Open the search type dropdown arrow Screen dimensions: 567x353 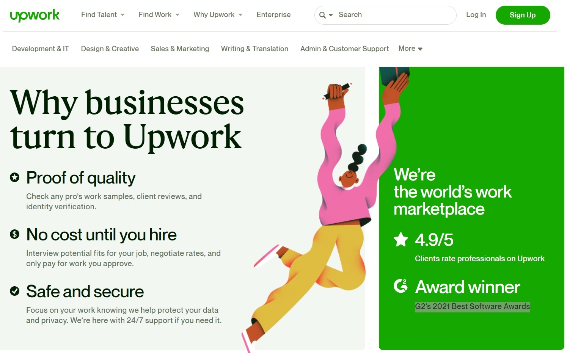pyautogui.click(x=331, y=15)
